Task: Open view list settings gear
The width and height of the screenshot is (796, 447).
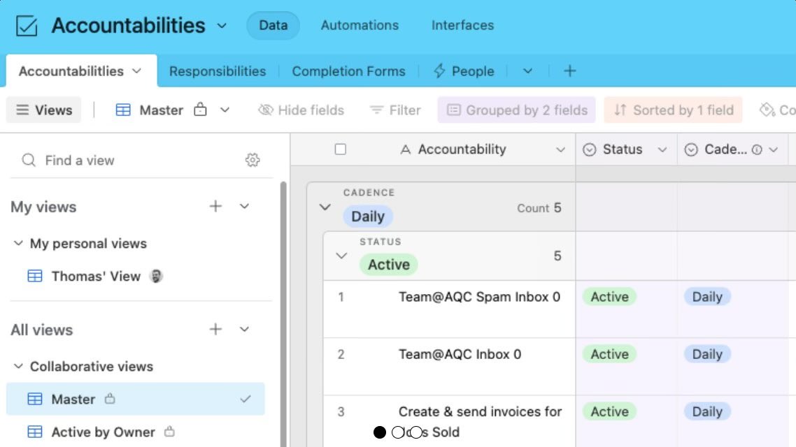Action: tap(253, 160)
